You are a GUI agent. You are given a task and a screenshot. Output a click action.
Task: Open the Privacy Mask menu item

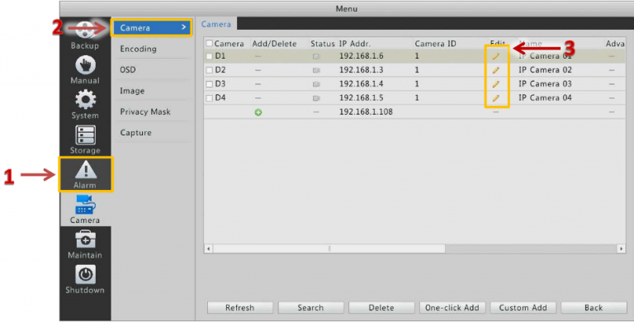[x=145, y=111]
